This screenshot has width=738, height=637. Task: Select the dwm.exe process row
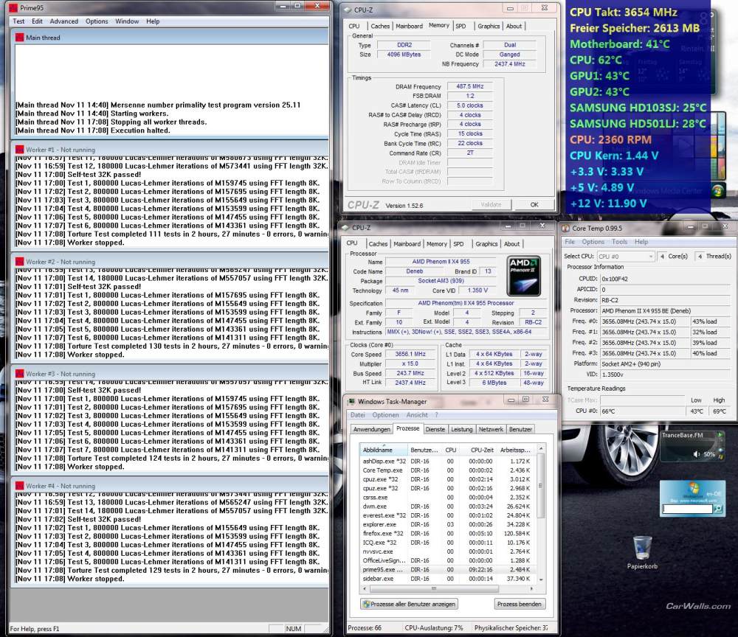pos(448,507)
